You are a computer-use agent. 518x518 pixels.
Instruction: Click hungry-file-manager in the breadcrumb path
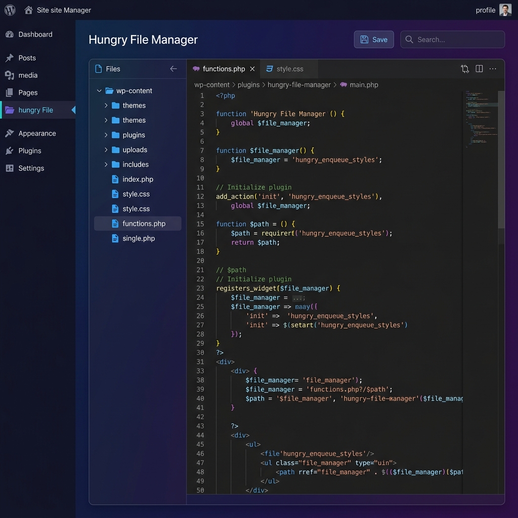point(299,85)
